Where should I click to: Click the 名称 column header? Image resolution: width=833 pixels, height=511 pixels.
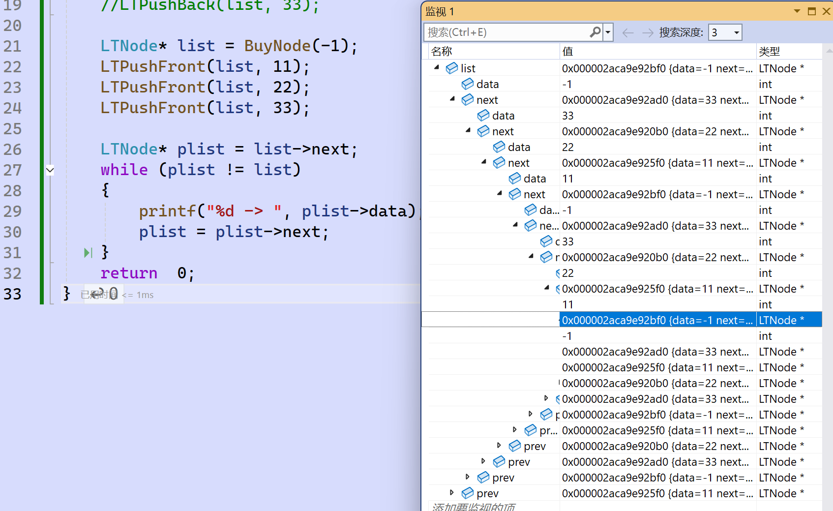click(x=494, y=51)
